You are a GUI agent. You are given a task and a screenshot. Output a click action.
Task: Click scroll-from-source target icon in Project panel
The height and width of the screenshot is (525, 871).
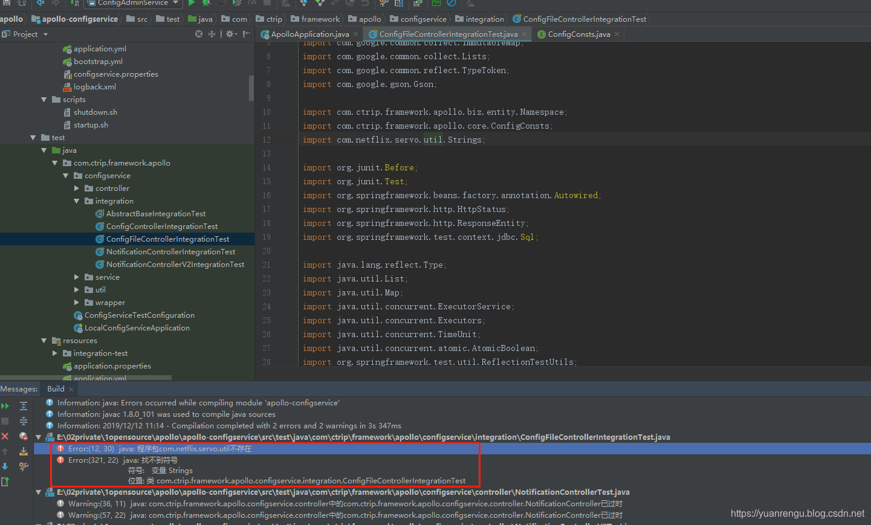point(199,34)
